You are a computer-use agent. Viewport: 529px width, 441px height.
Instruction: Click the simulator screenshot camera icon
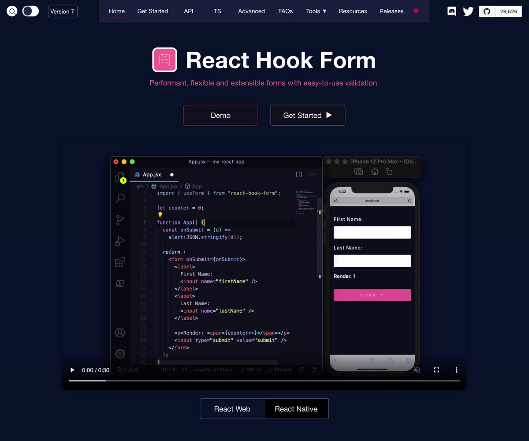tap(359, 172)
